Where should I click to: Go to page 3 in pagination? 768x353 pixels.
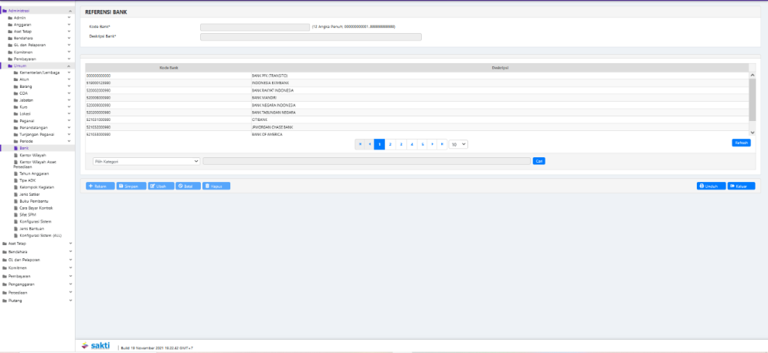point(401,144)
